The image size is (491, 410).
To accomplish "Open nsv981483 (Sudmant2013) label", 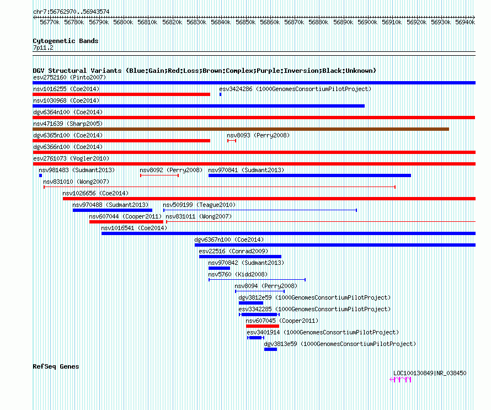I will tap(77, 170).
